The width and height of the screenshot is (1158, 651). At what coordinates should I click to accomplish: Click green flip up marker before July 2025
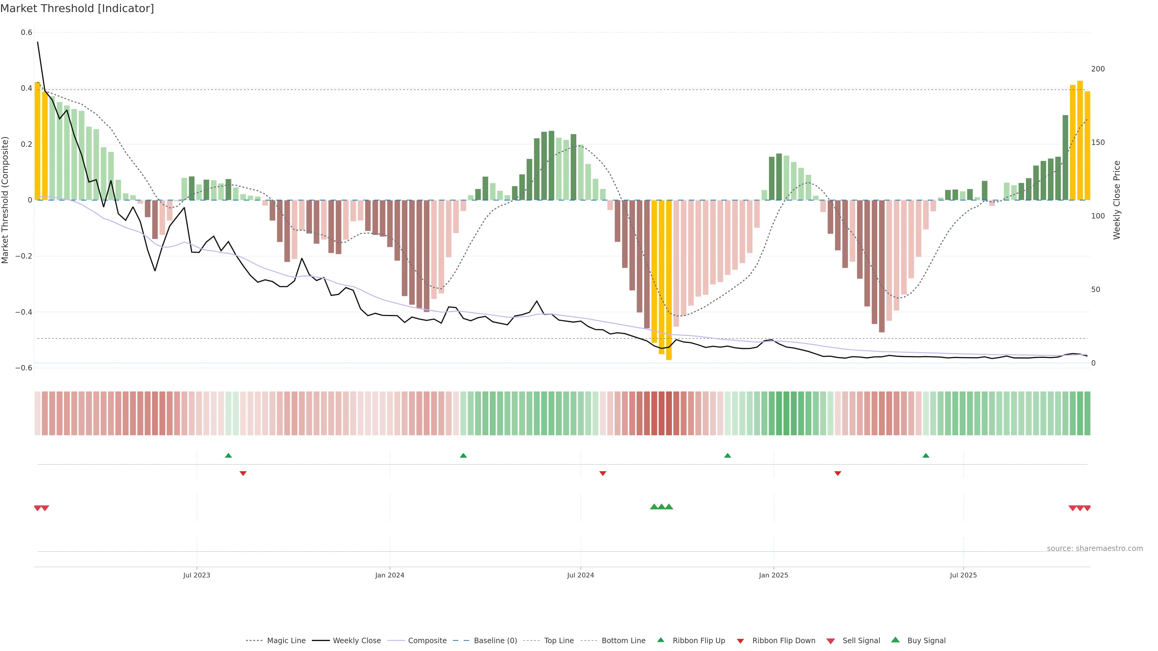pos(925,456)
